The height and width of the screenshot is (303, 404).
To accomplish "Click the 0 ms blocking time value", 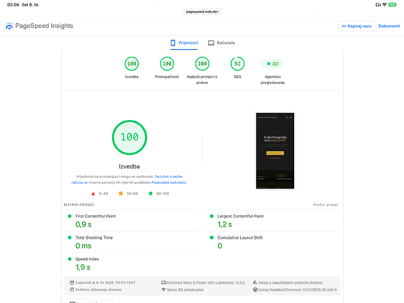I will [x=84, y=246].
